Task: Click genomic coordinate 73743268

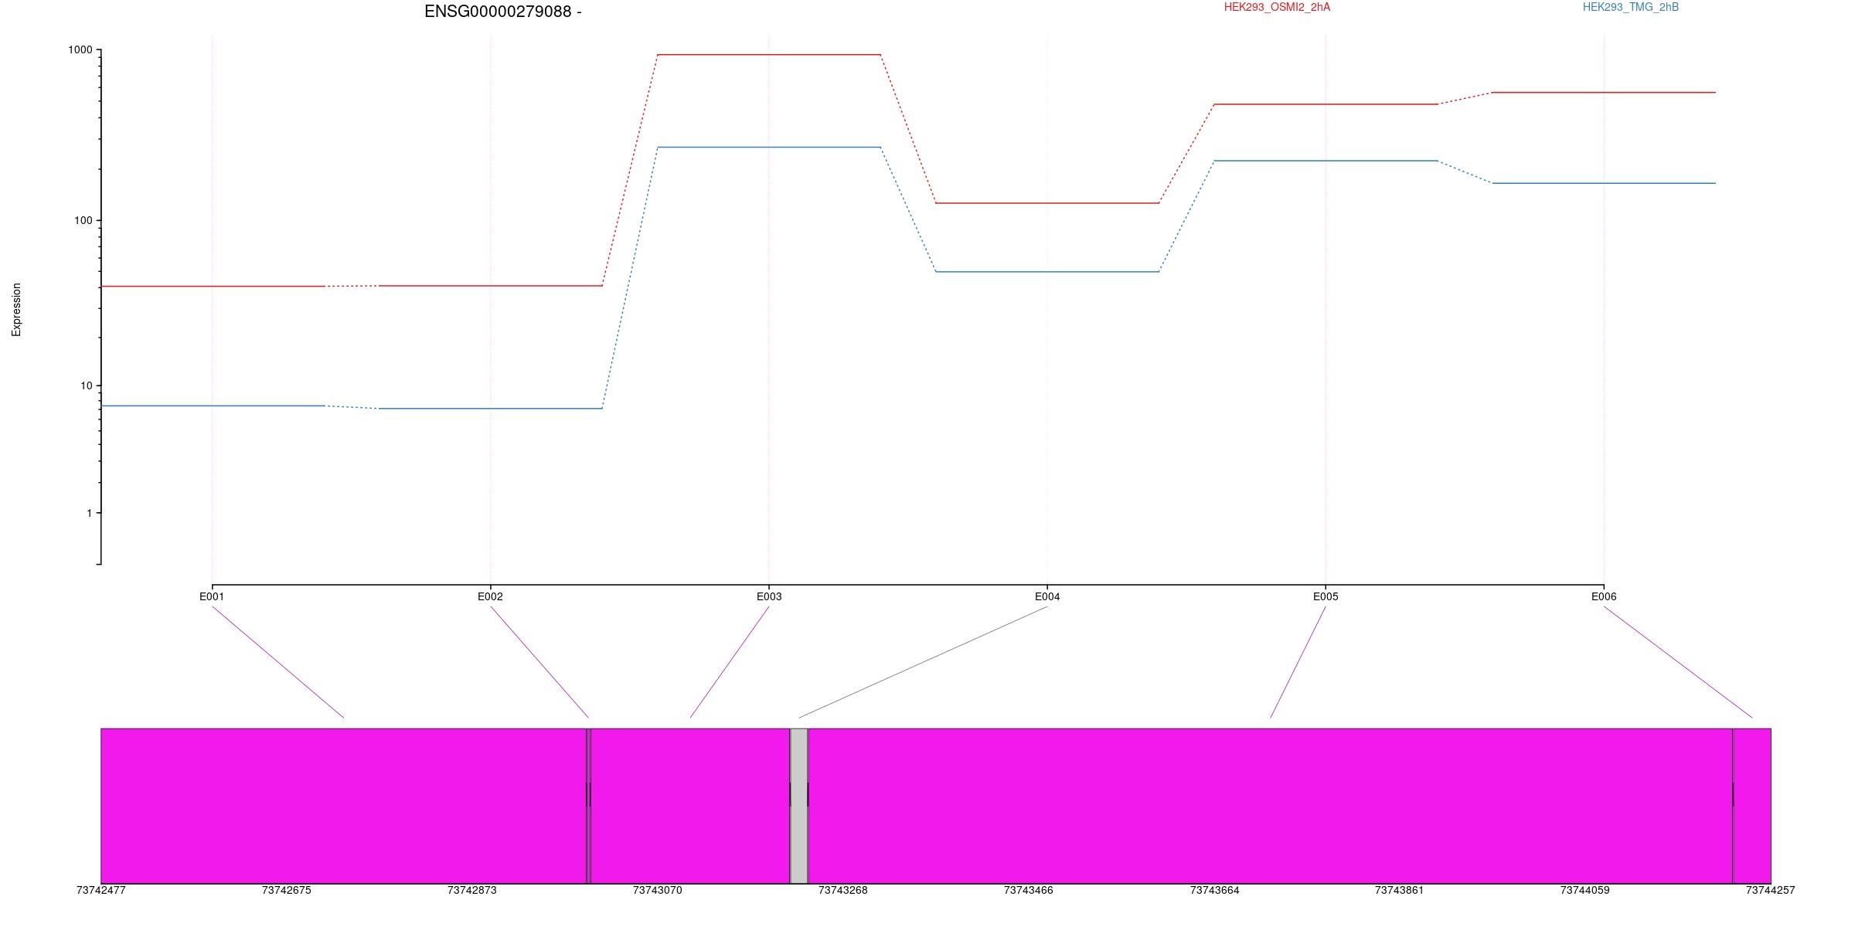Action: [x=843, y=891]
